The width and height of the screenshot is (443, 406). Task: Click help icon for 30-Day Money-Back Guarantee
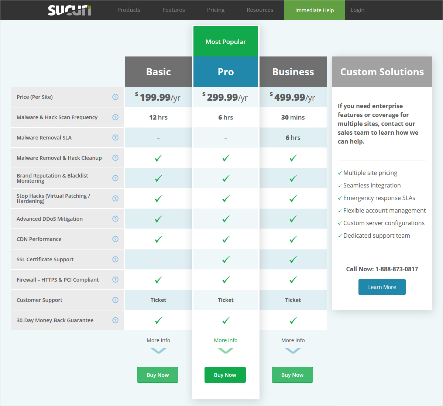pos(115,320)
